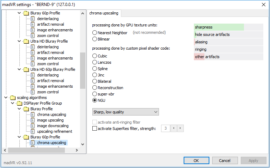270x168 pixels.
Task: Click the tree's vertical scrollbar thumb
Action: (x=82, y=70)
